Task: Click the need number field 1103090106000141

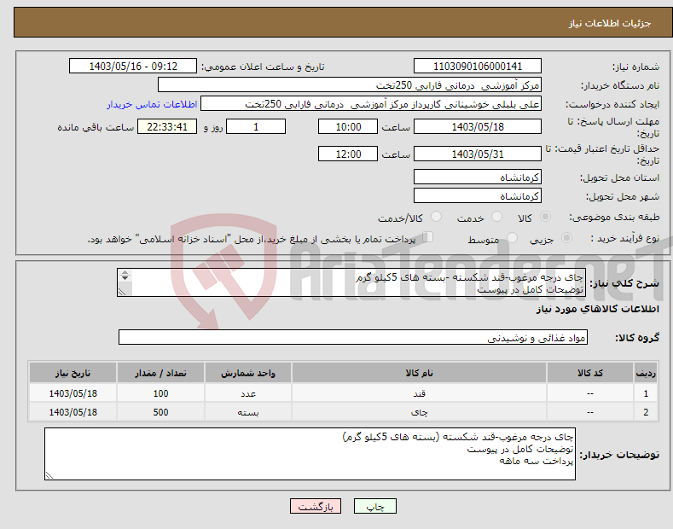Action: pos(478,67)
